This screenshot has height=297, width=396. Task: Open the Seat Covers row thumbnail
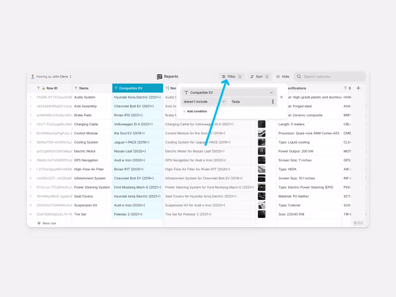pos(262,196)
